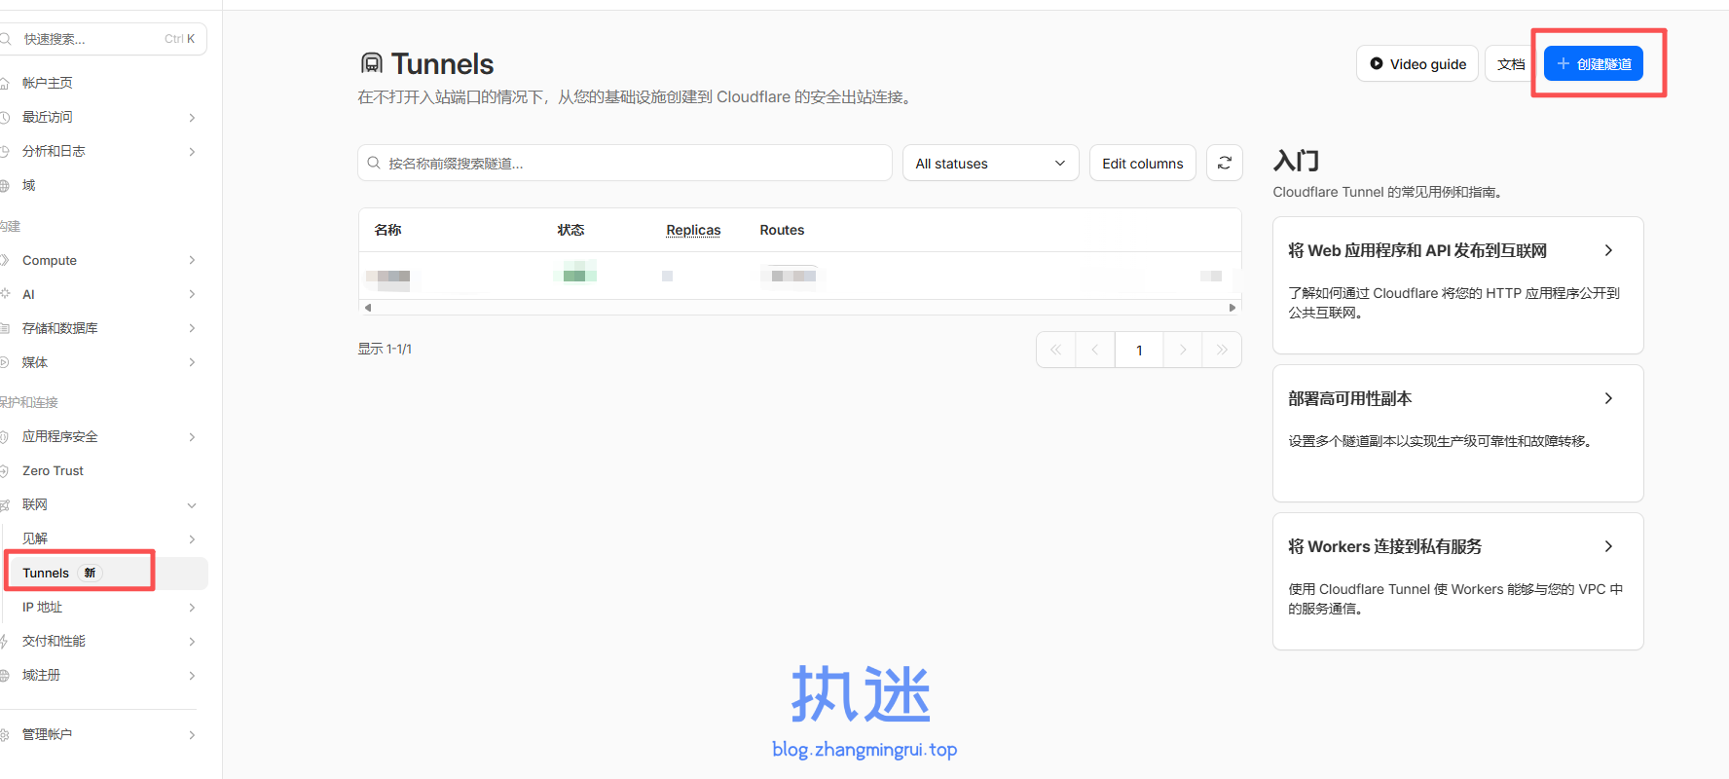
Task: Click the right arrow of the table's horizontal scrollbar
Action: [1232, 308]
